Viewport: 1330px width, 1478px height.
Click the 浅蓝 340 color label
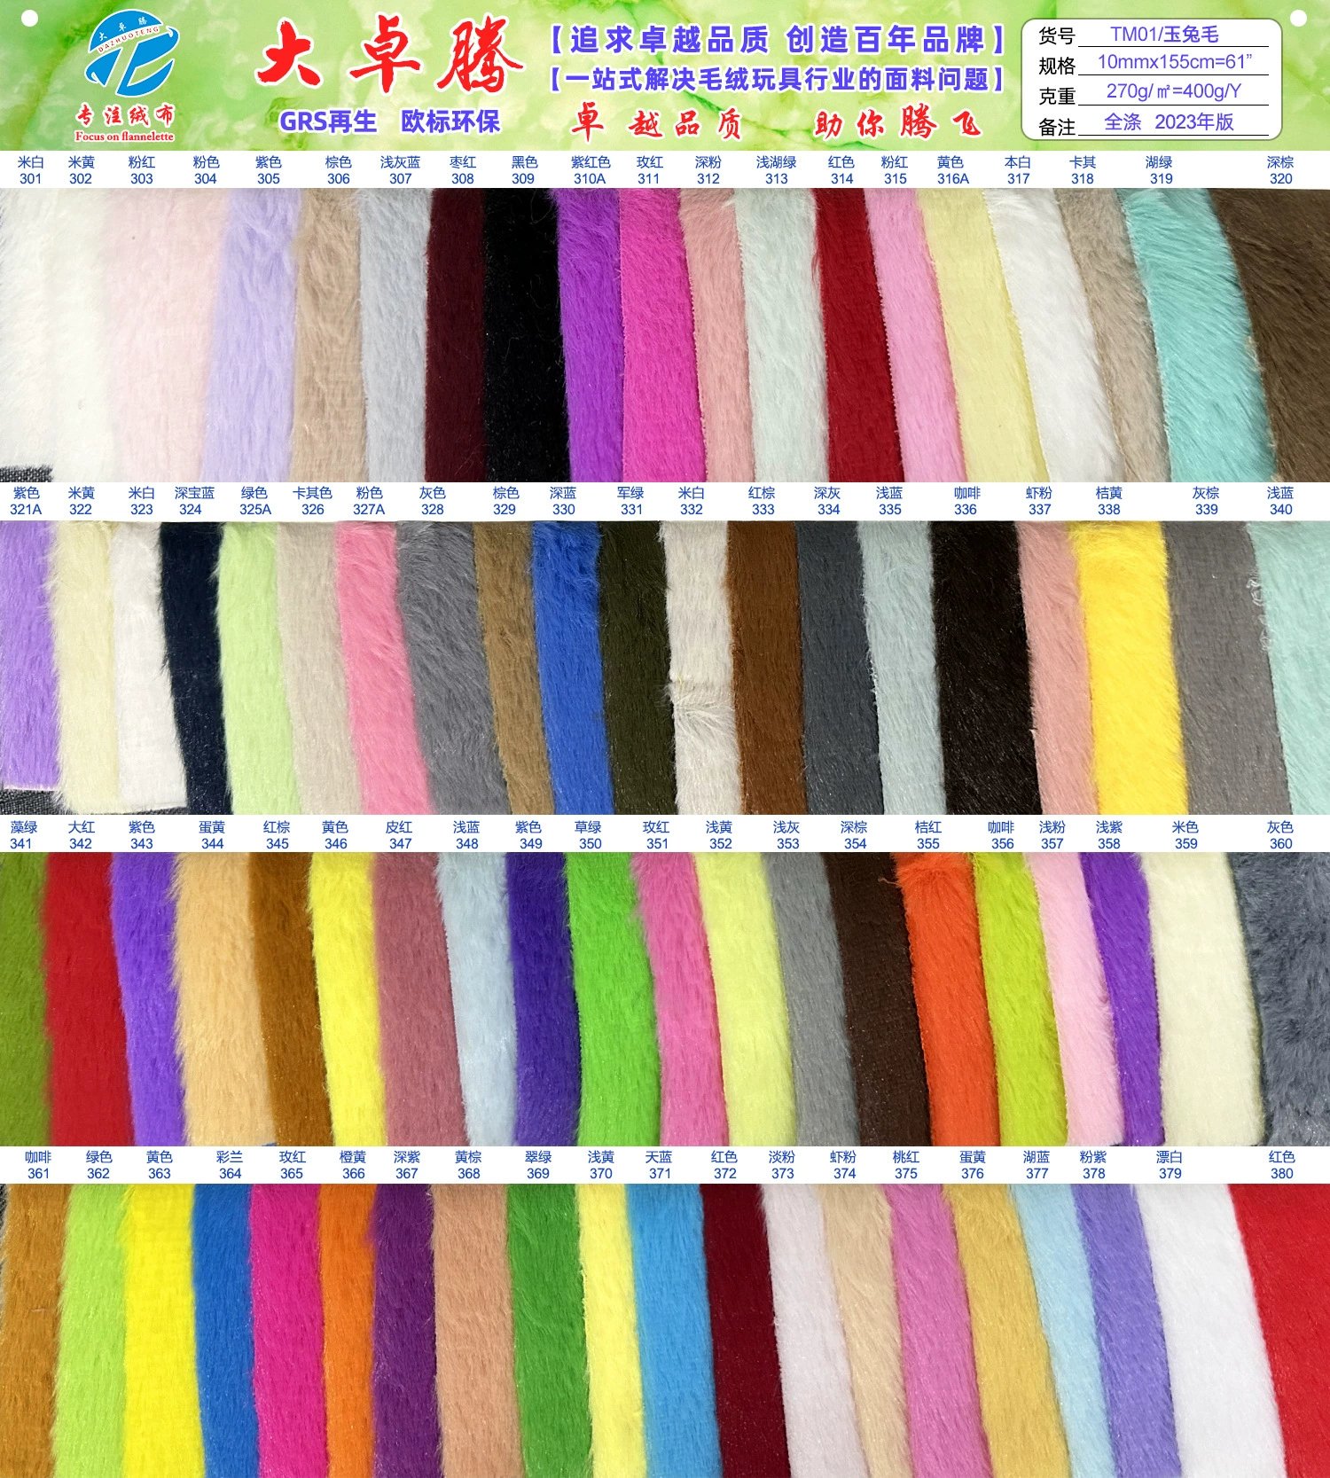point(1280,501)
